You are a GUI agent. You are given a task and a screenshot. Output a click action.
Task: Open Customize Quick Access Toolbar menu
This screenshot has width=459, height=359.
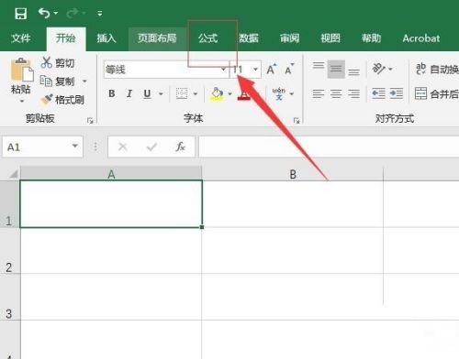tap(100, 14)
